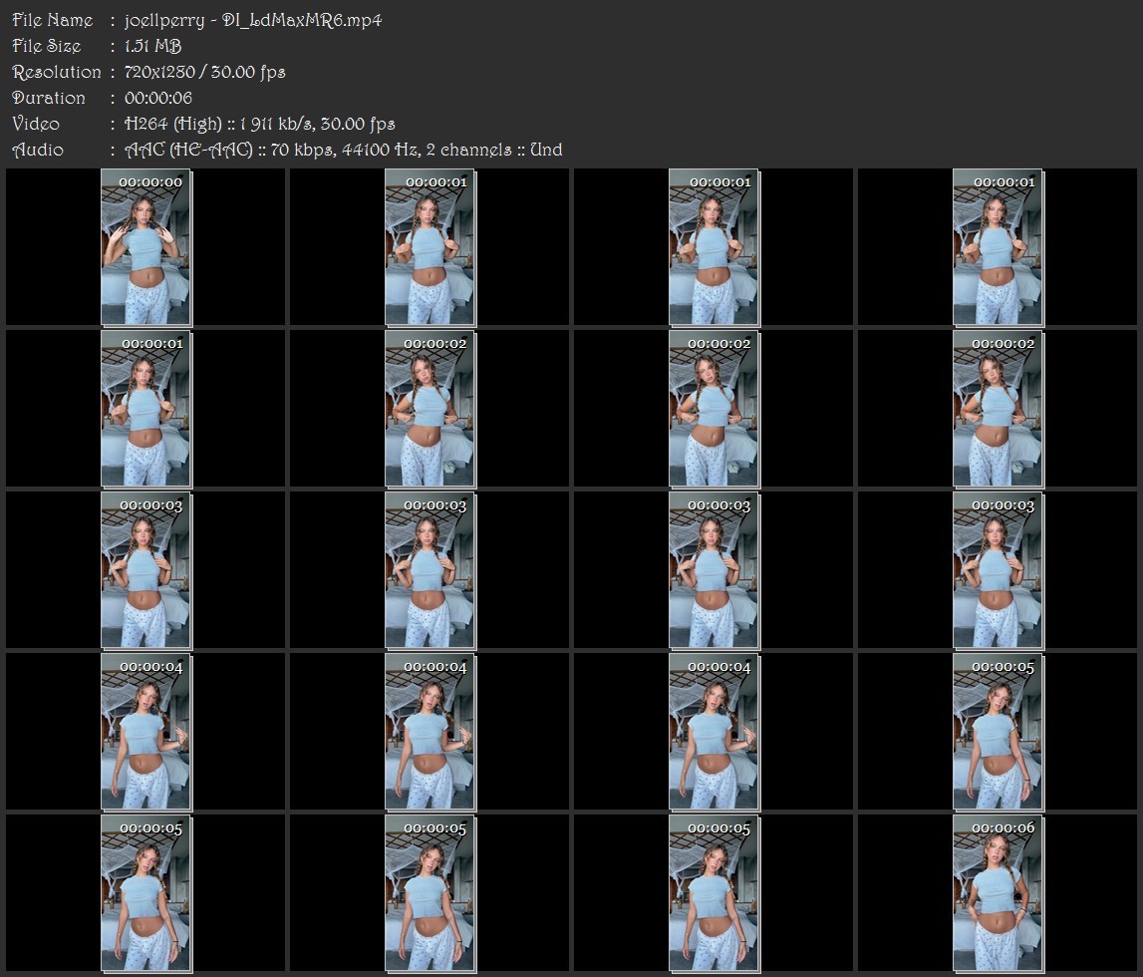
Task: Click the file name 'joellperry - DI_LdMaxMR6.mp4'
Action: pos(253,20)
